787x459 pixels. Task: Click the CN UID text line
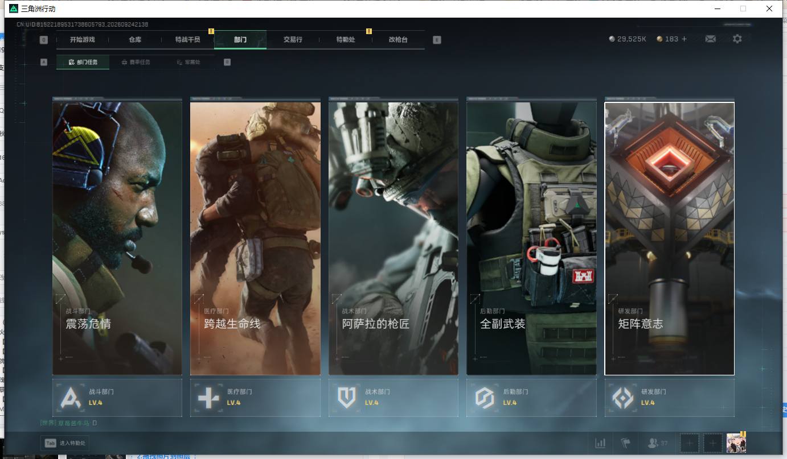[83, 24]
